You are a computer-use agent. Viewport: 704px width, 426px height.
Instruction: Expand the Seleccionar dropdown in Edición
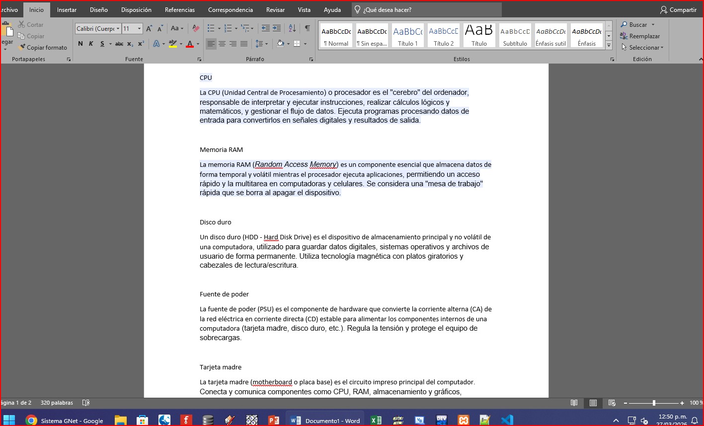point(643,48)
